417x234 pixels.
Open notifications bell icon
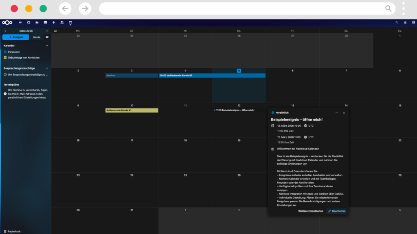coord(406,22)
